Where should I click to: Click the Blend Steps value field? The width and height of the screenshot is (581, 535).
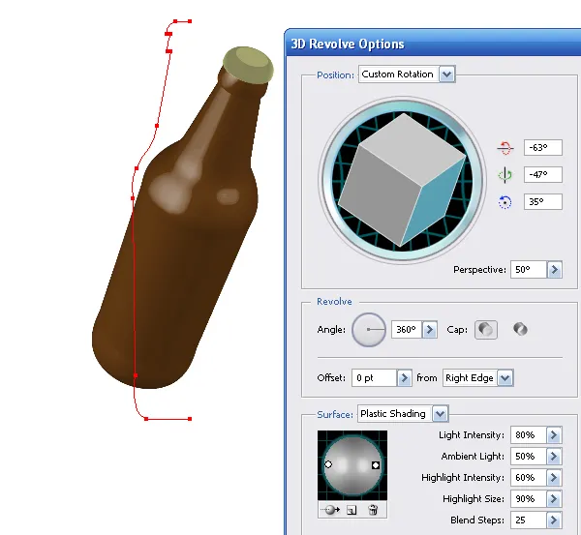(529, 520)
